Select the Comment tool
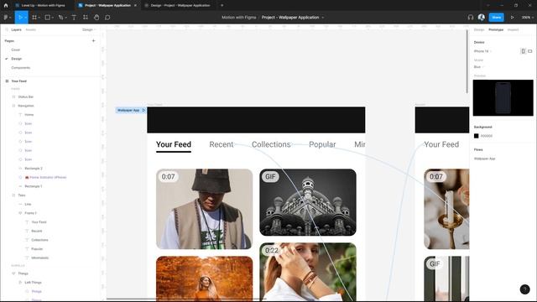 point(107,17)
